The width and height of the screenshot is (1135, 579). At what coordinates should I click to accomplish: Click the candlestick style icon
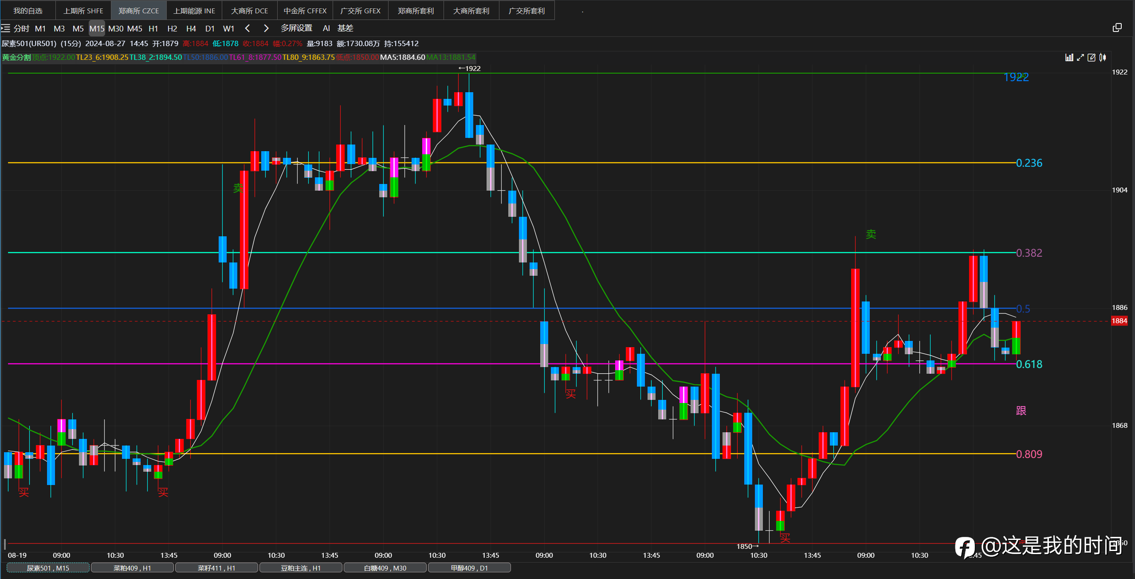click(1103, 57)
